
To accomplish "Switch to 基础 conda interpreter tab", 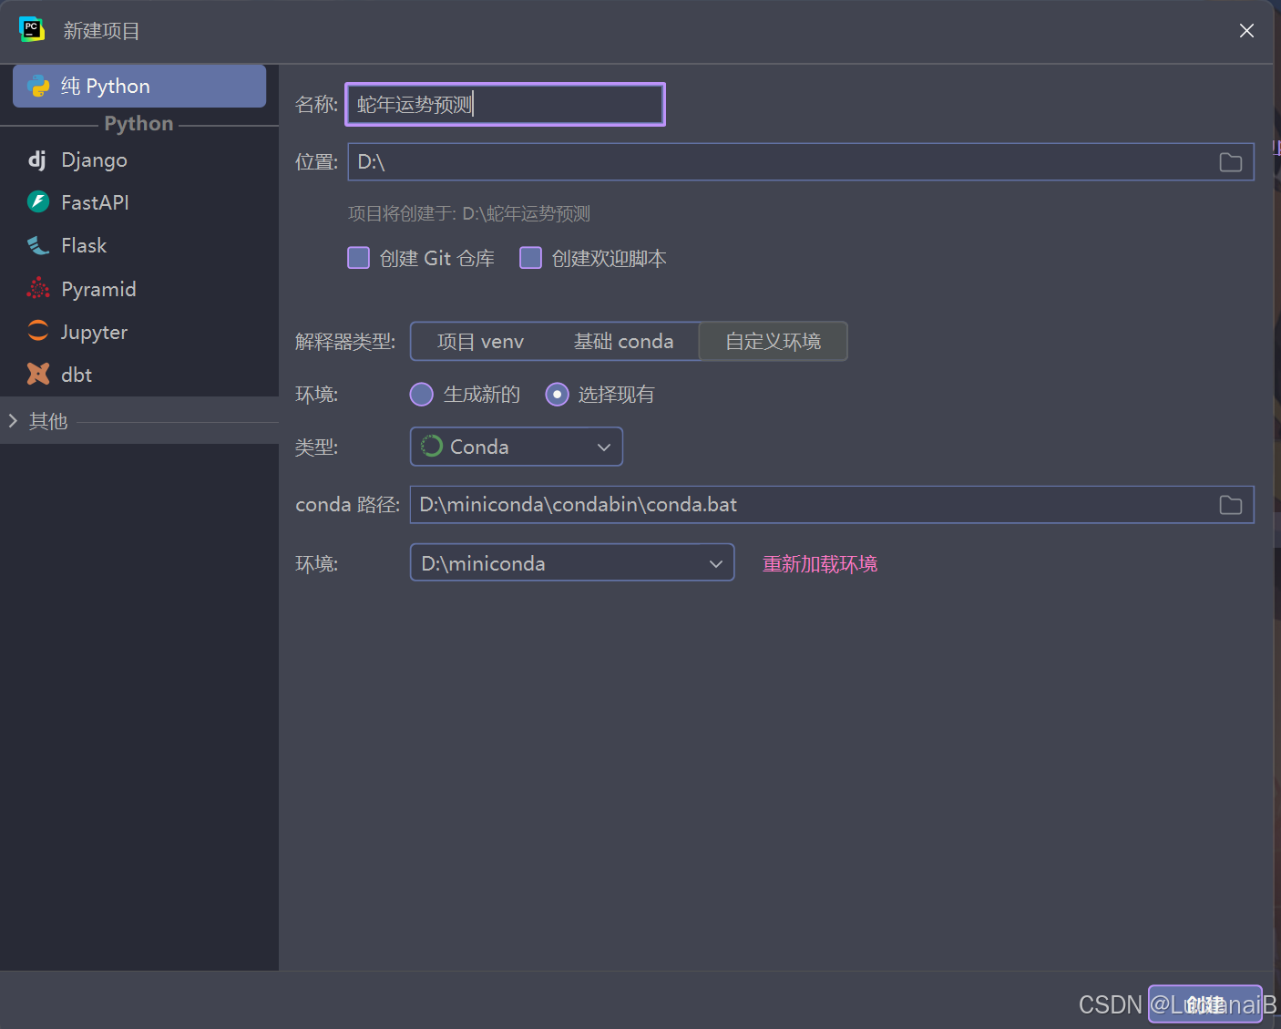I will [x=624, y=341].
